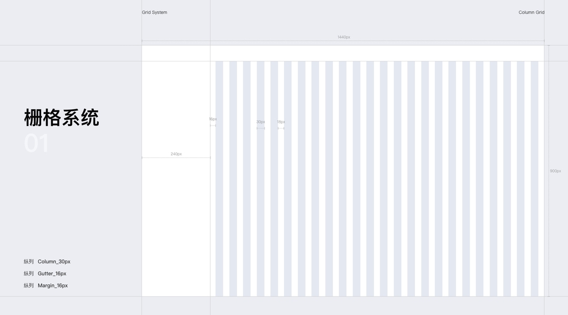This screenshot has height=315, width=568.
Task: Click the 'Grid System' label
Action: tap(154, 12)
